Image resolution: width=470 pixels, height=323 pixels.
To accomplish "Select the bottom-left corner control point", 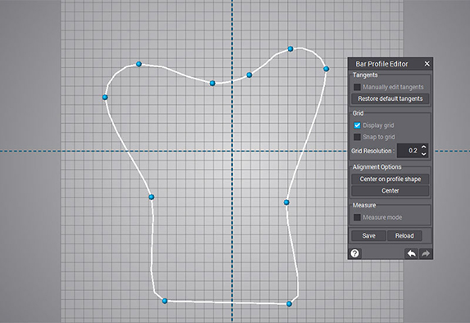I will 165,301.
